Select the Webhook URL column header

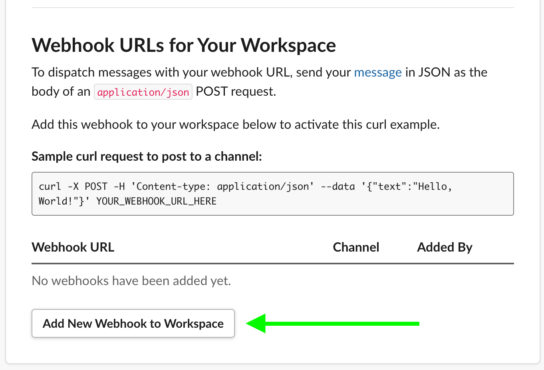coord(73,247)
